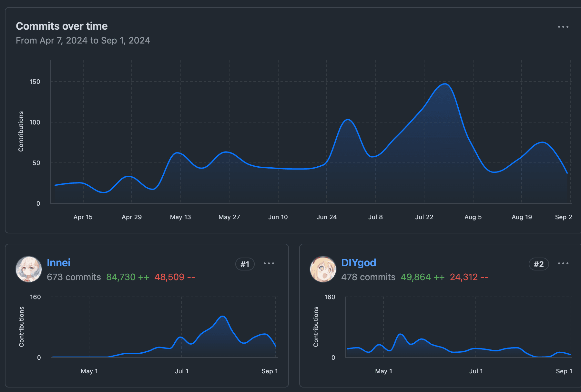
Task: Click the 48,509 -- deletions count
Action: point(175,277)
